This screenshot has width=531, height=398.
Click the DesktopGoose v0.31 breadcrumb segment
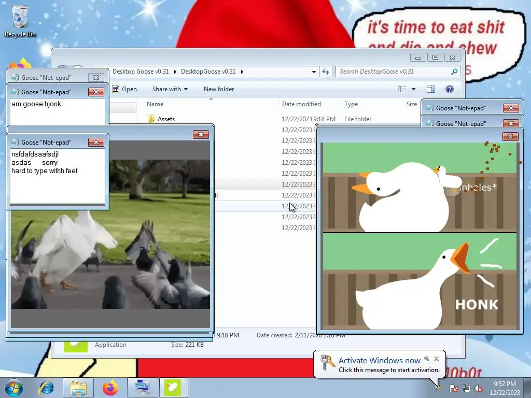208,72
